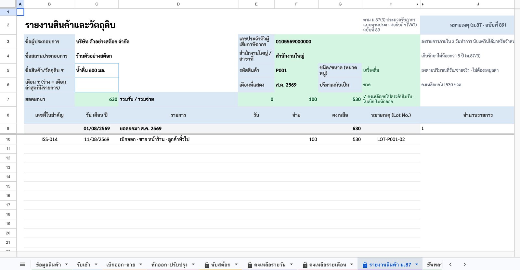Switch to ข้อมูลสินค้า sheet tab
This screenshot has height=270, width=520.
48,264
